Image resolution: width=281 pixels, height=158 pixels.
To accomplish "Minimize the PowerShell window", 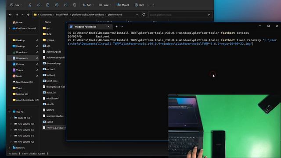I will pyautogui.click(x=260, y=26).
